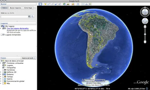Look right using the Look joystick arrow
The image size is (150, 90).
point(147,12)
